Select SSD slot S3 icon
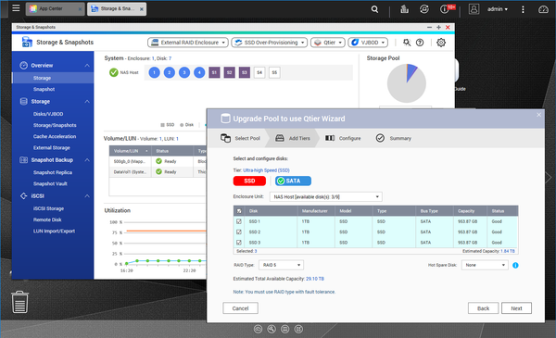556x338 pixels. (x=245, y=72)
